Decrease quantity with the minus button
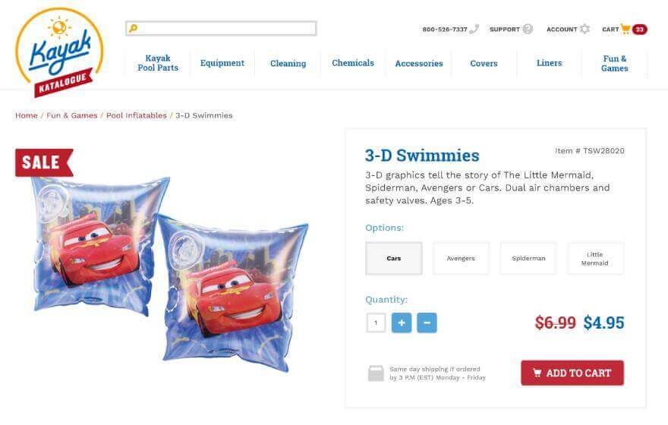 427,323
